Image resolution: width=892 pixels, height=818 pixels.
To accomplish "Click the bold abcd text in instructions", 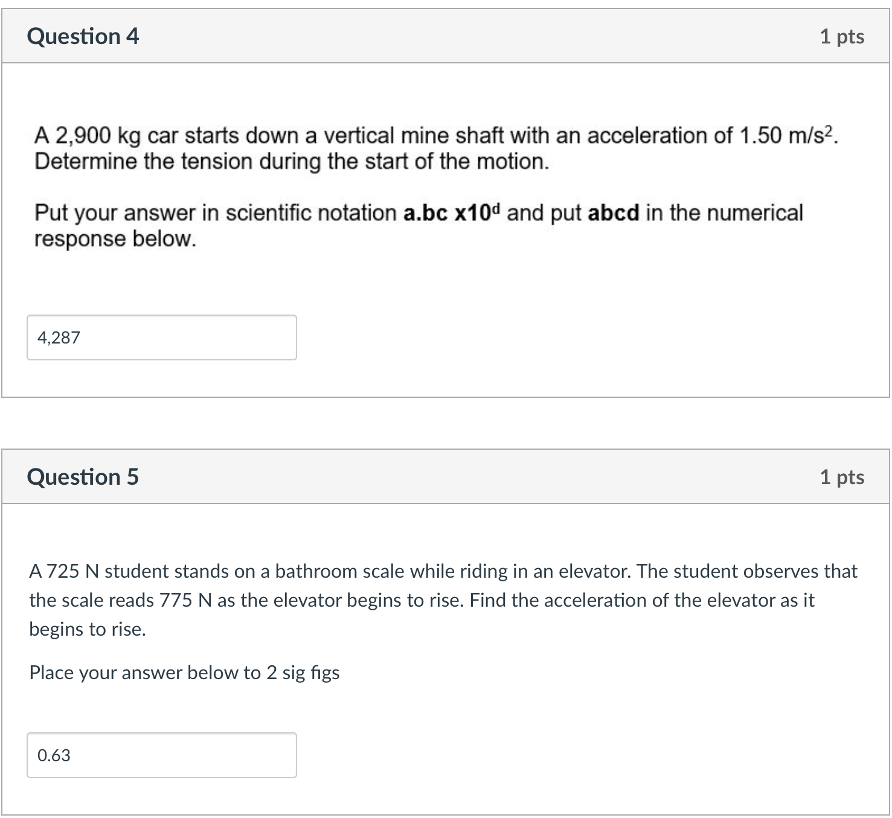I will (615, 212).
